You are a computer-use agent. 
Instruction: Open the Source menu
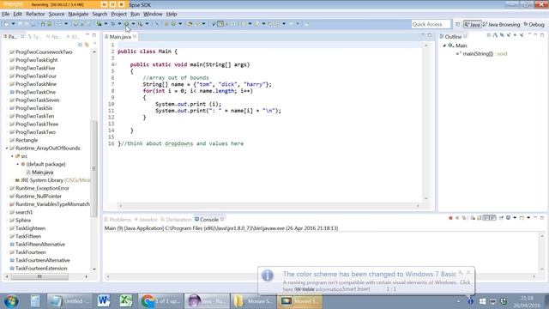[x=57, y=14]
